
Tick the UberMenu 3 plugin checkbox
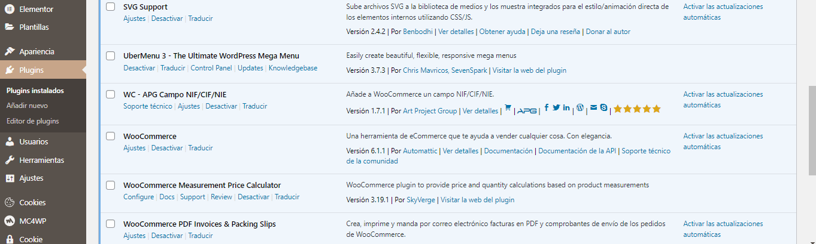pos(110,55)
